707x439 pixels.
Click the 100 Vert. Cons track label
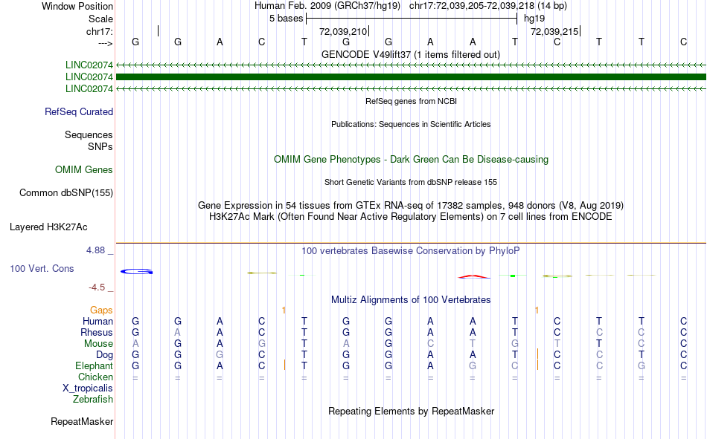[42, 268]
